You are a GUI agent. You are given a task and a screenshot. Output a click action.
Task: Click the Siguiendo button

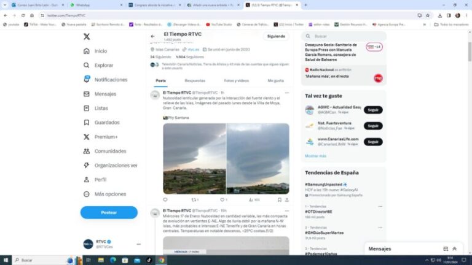coord(276,36)
